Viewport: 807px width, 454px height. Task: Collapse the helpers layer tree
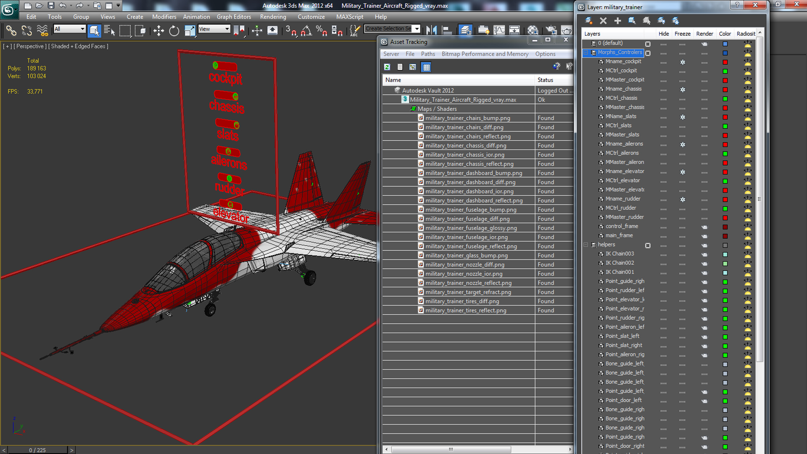585,245
